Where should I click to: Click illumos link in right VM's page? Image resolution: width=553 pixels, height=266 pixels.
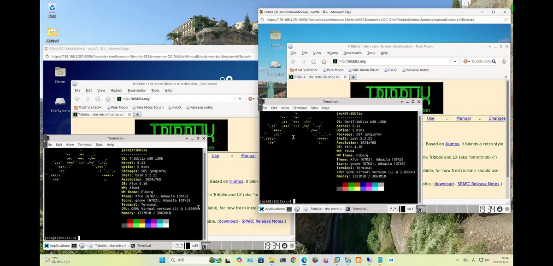coord(452,144)
